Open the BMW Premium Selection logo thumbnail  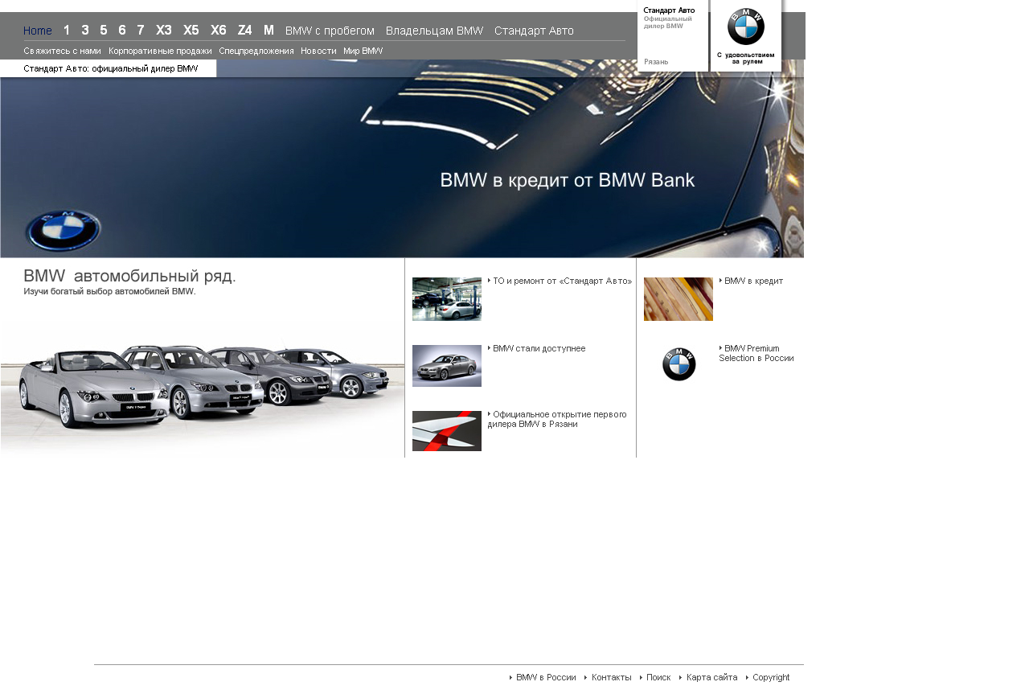tap(678, 364)
